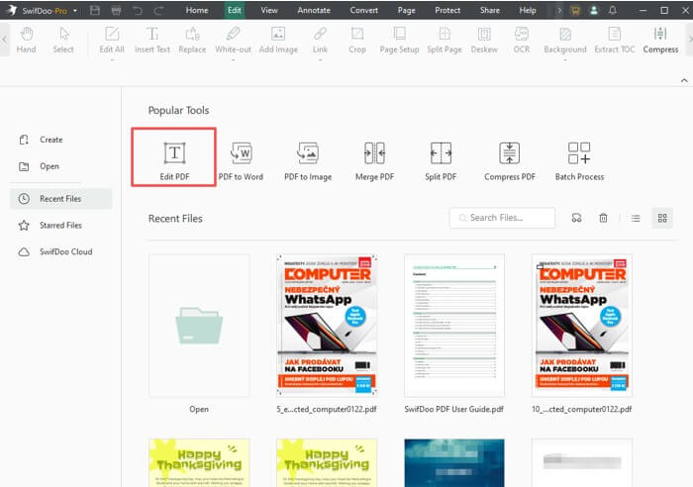Switch to the Page tab

pyautogui.click(x=406, y=10)
